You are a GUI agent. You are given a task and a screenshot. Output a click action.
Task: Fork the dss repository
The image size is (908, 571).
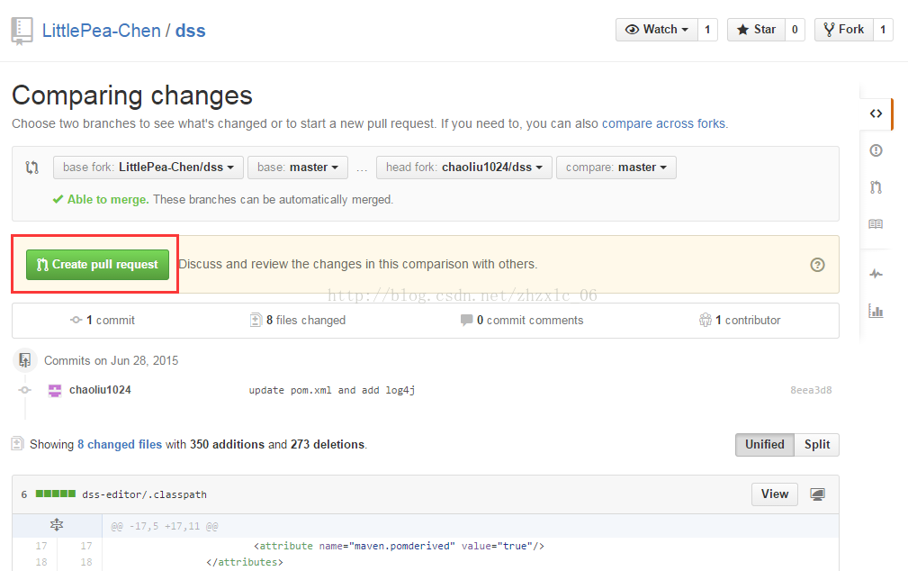[843, 30]
